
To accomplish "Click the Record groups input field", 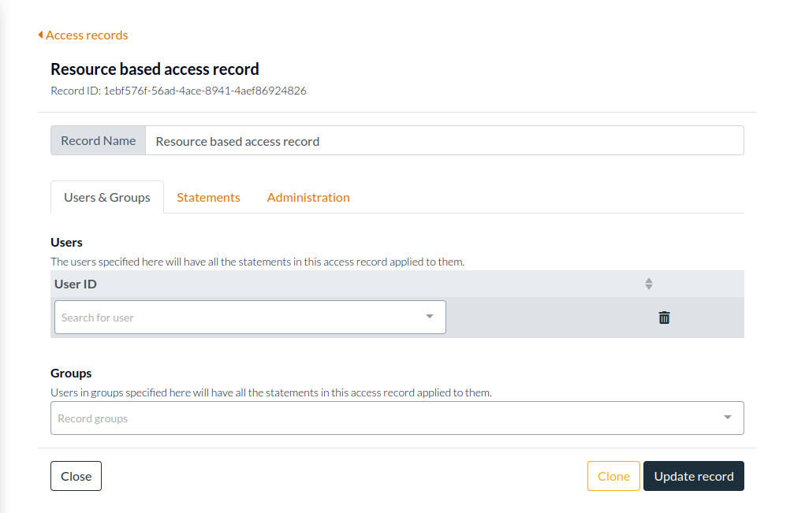I will (x=315, y=418).
